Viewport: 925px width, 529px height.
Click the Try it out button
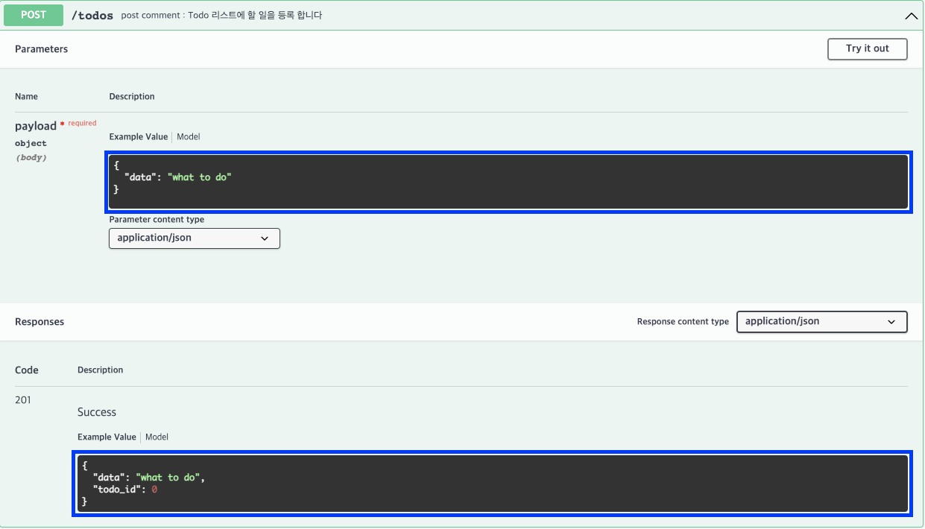867,48
